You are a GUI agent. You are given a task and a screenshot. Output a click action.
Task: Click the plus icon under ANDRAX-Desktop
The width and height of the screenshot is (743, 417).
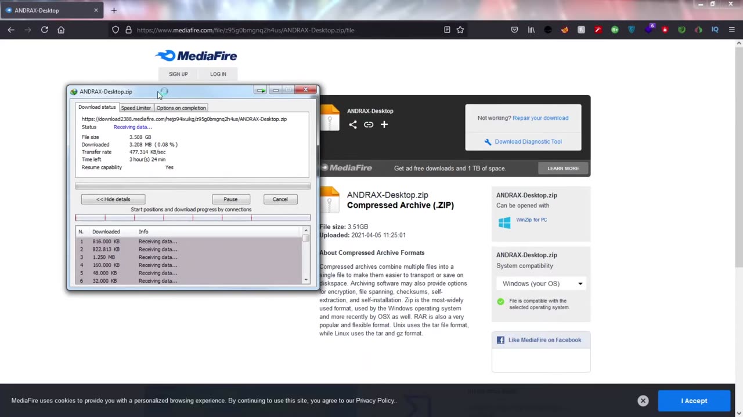pos(384,125)
